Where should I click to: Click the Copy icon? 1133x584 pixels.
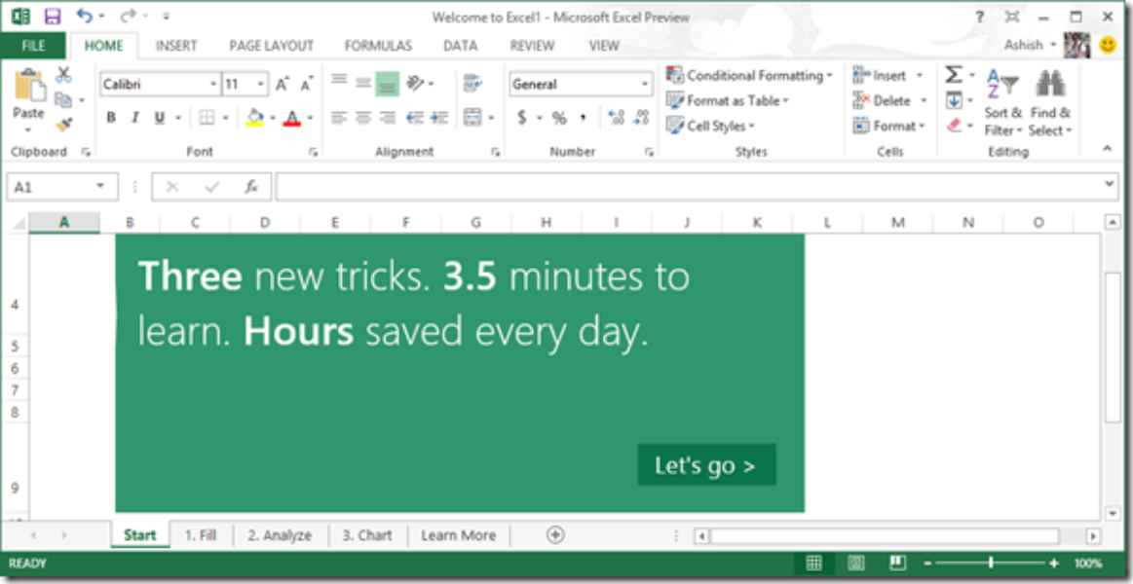click(63, 99)
